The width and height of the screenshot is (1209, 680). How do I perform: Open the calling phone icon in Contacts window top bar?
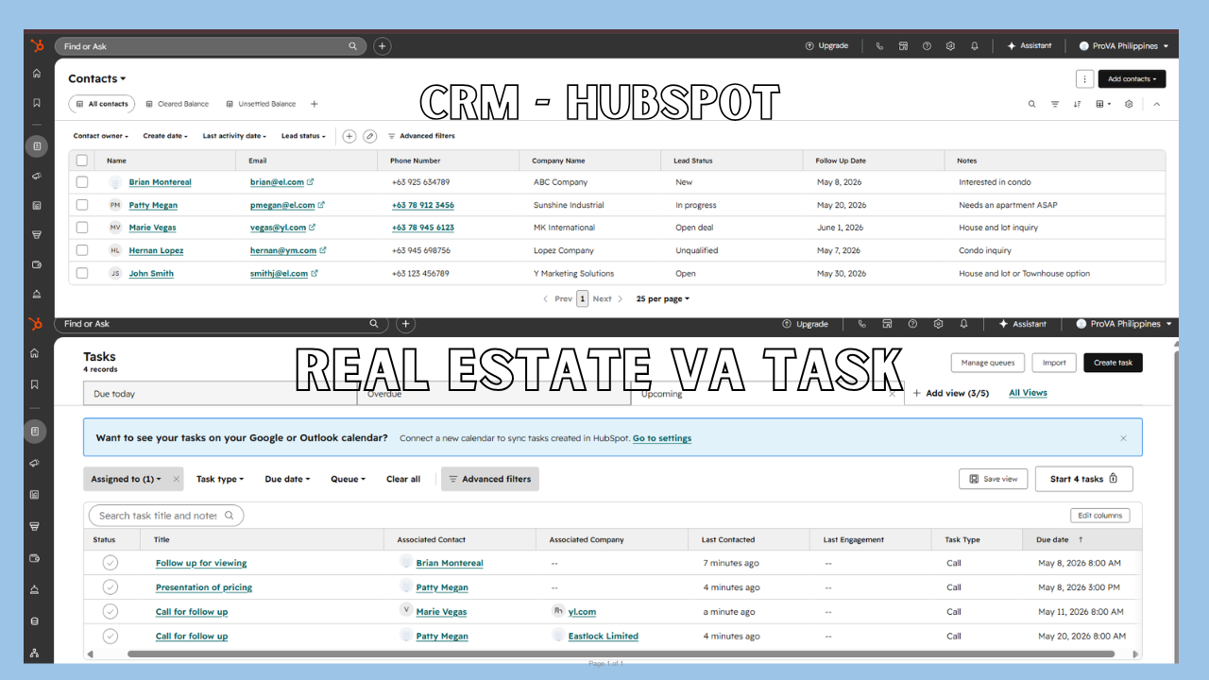tap(880, 45)
